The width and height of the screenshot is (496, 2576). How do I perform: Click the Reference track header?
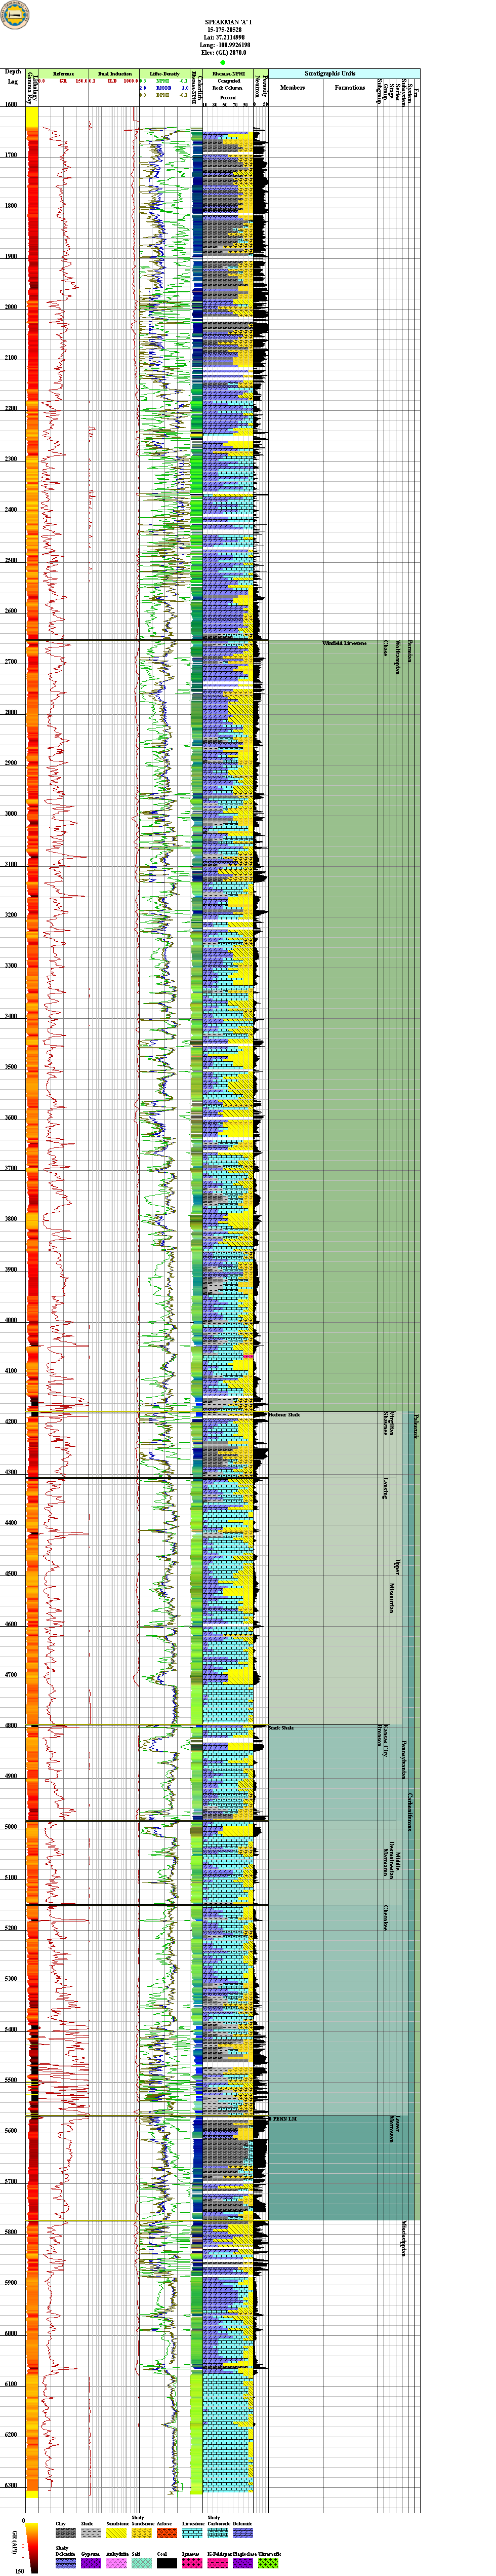pos(63,74)
